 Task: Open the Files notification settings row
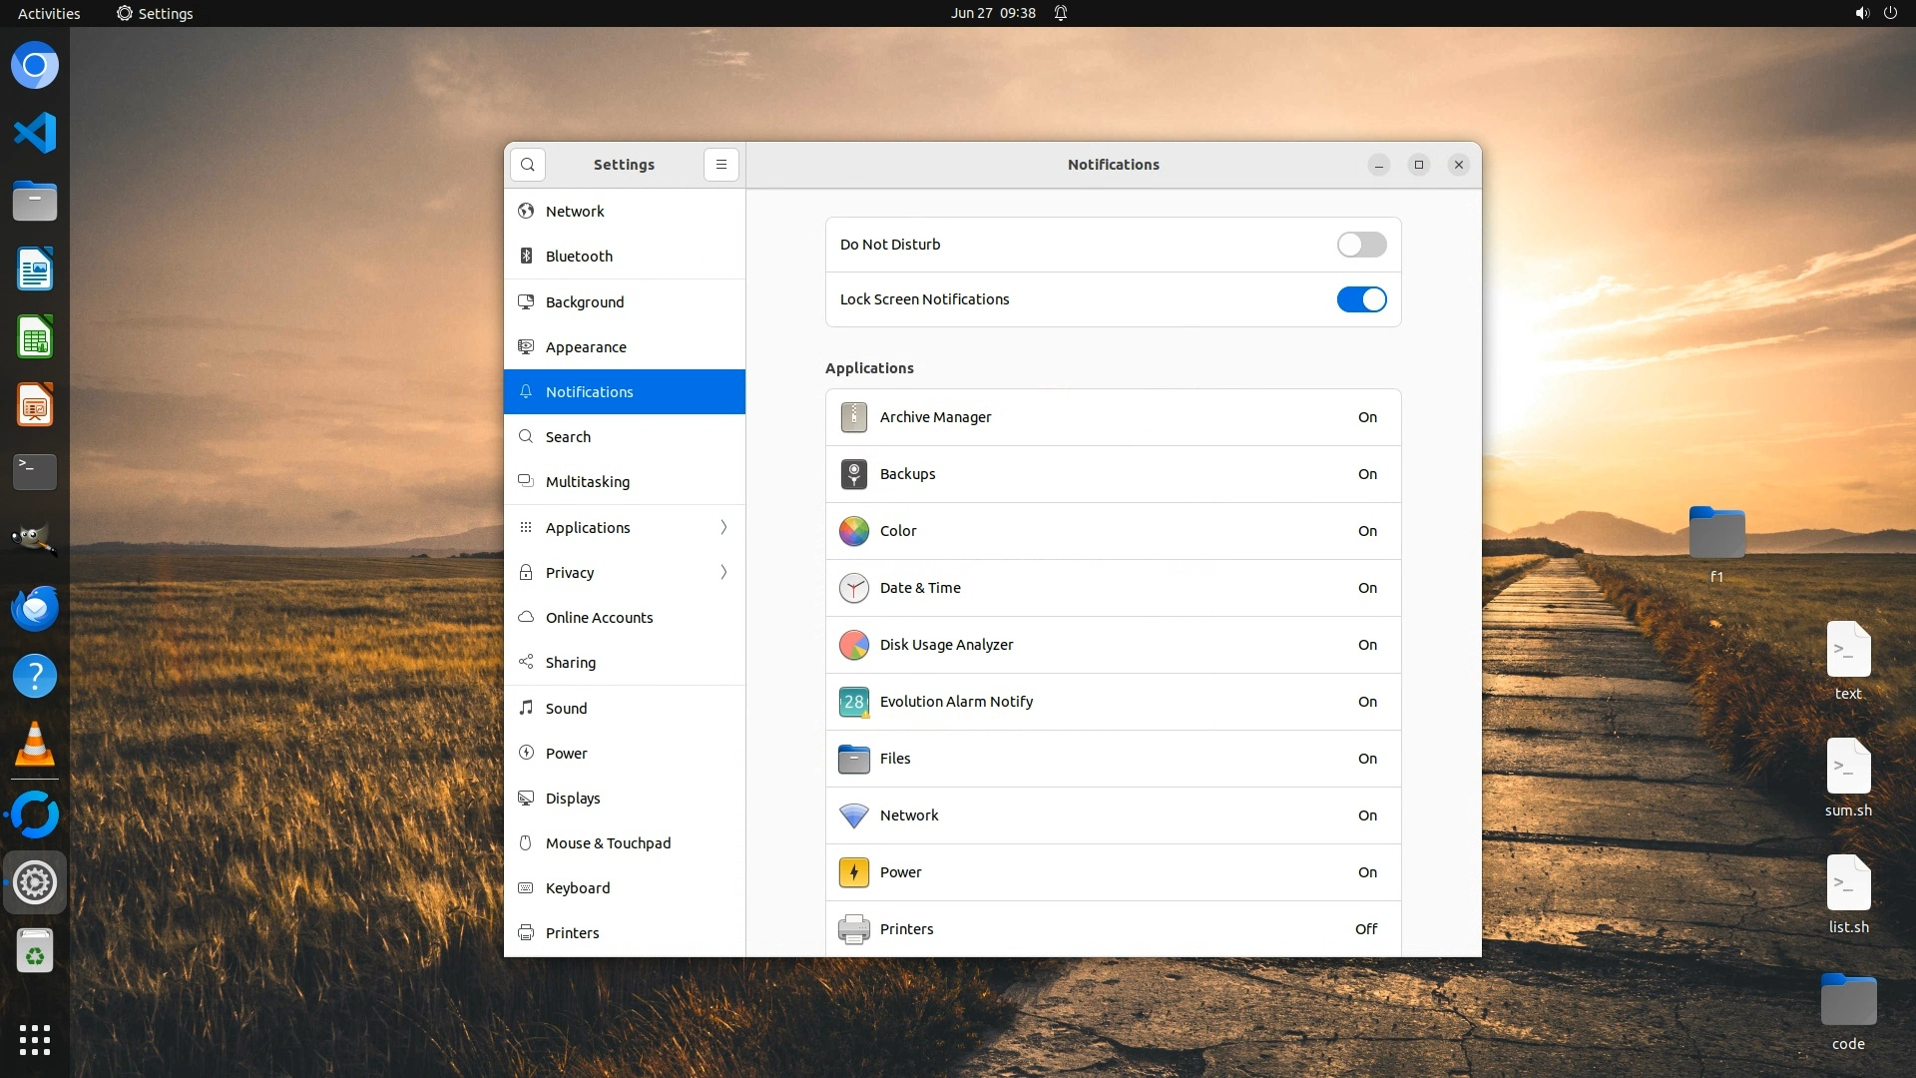(x=1113, y=759)
